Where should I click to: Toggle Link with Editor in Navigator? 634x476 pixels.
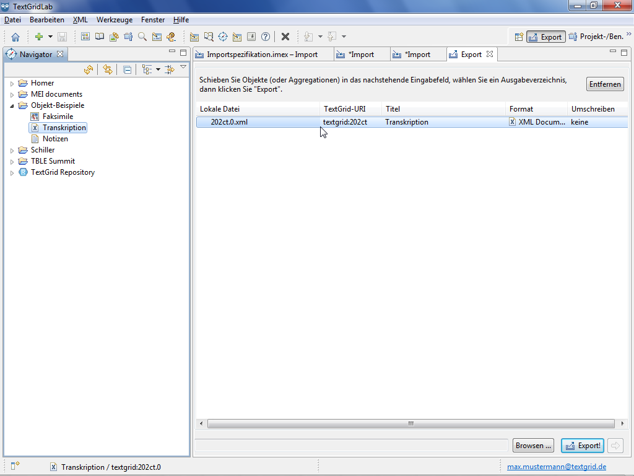(x=108, y=69)
